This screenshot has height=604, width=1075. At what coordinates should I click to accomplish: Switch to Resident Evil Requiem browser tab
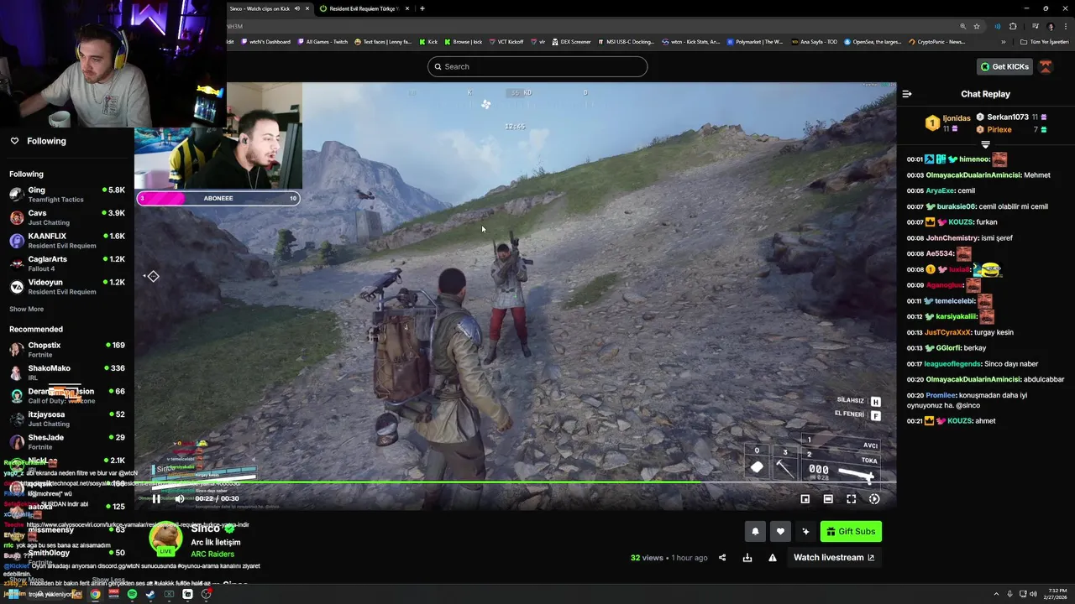click(364, 8)
